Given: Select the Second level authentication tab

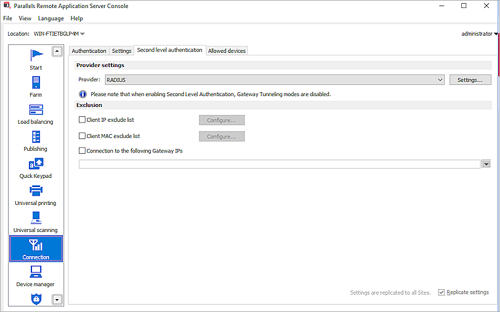Looking at the screenshot, I should (170, 50).
